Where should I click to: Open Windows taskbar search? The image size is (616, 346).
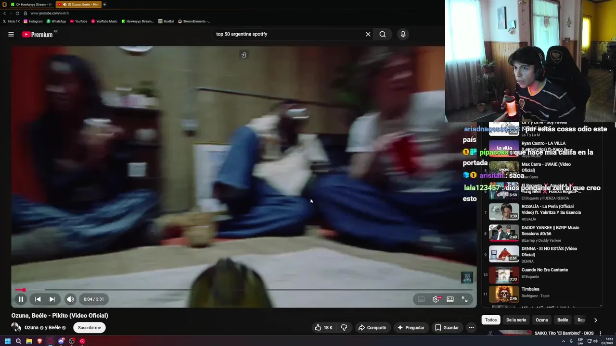[18, 341]
